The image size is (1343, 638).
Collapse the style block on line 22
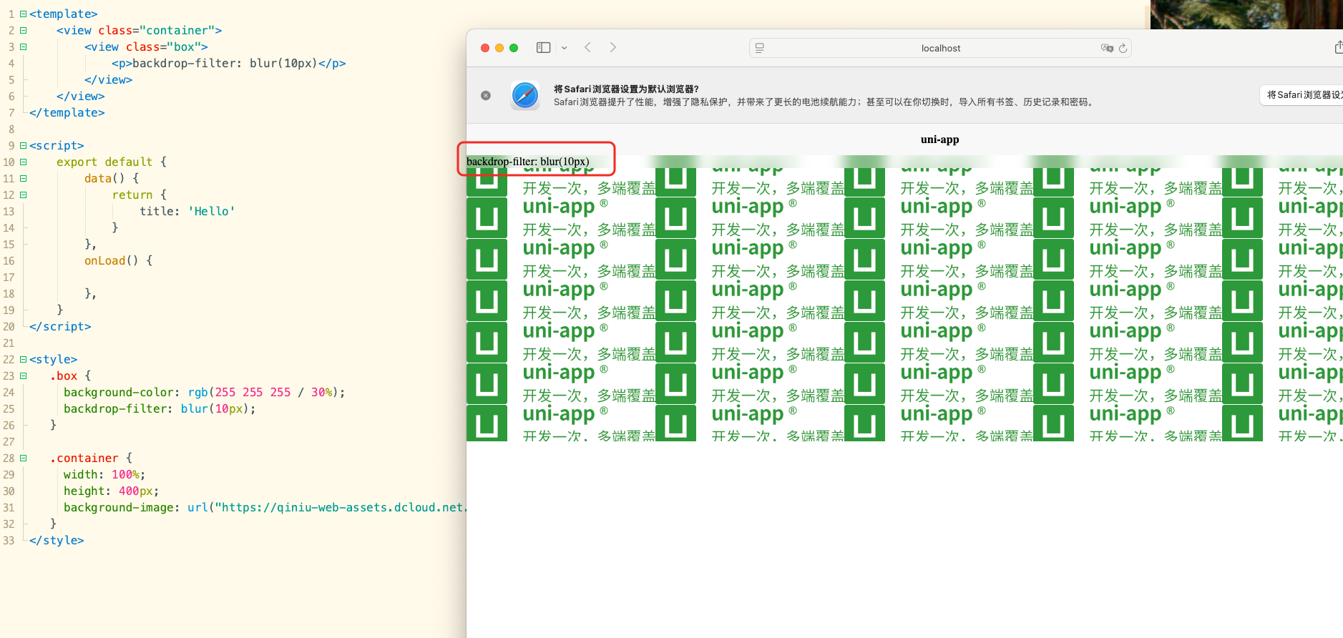coord(24,360)
